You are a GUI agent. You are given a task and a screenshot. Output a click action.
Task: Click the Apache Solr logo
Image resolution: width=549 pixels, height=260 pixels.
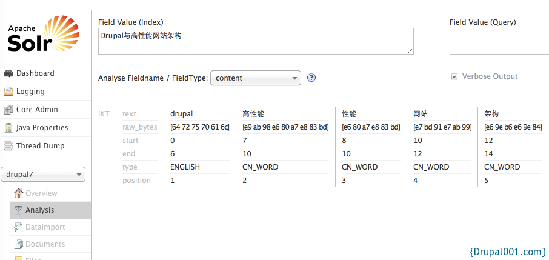pos(44,34)
